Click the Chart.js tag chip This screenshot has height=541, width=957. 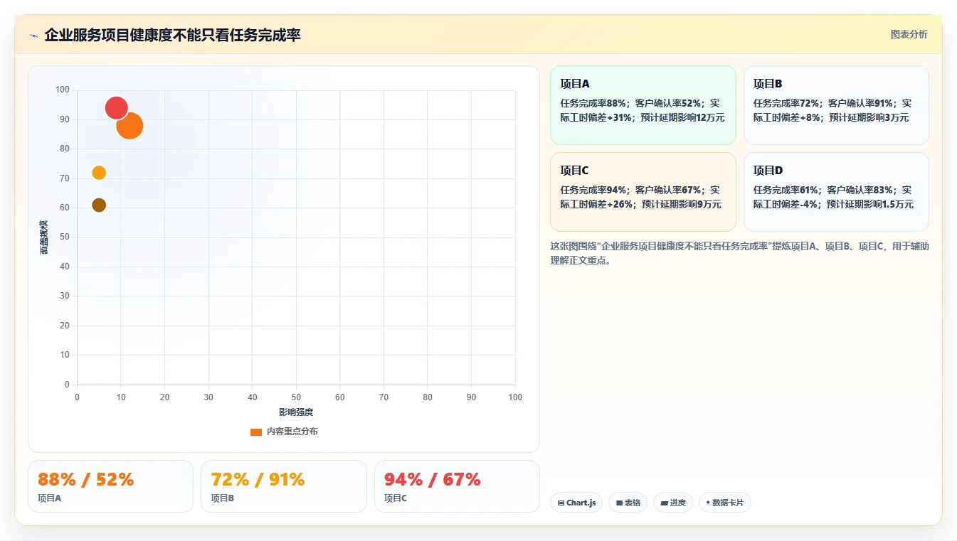576,503
